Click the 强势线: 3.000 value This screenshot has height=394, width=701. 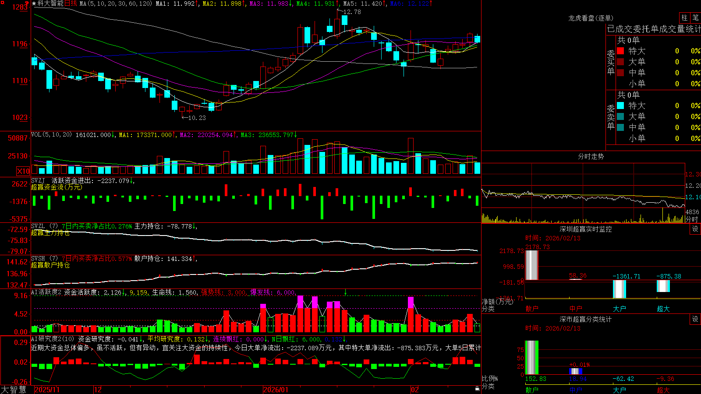223,292
